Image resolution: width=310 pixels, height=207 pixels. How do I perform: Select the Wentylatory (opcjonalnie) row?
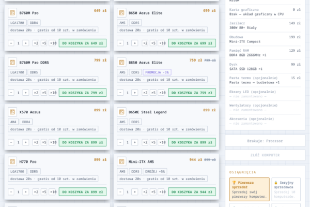tap(265, 107)
